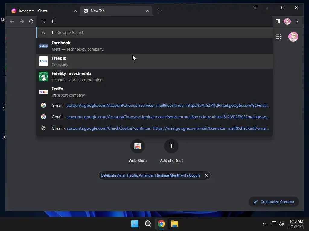Open the Google apps grid
The height and width of the screenshot is (231, 309).
(x=279, y=37)
